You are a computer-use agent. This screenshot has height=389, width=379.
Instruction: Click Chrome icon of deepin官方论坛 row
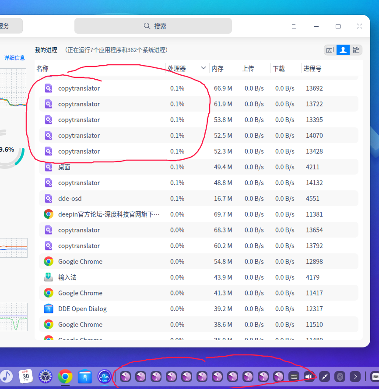tap(49, 214)
